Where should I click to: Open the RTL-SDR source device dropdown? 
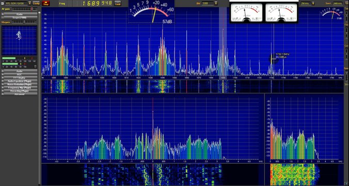tap(29, 3)
